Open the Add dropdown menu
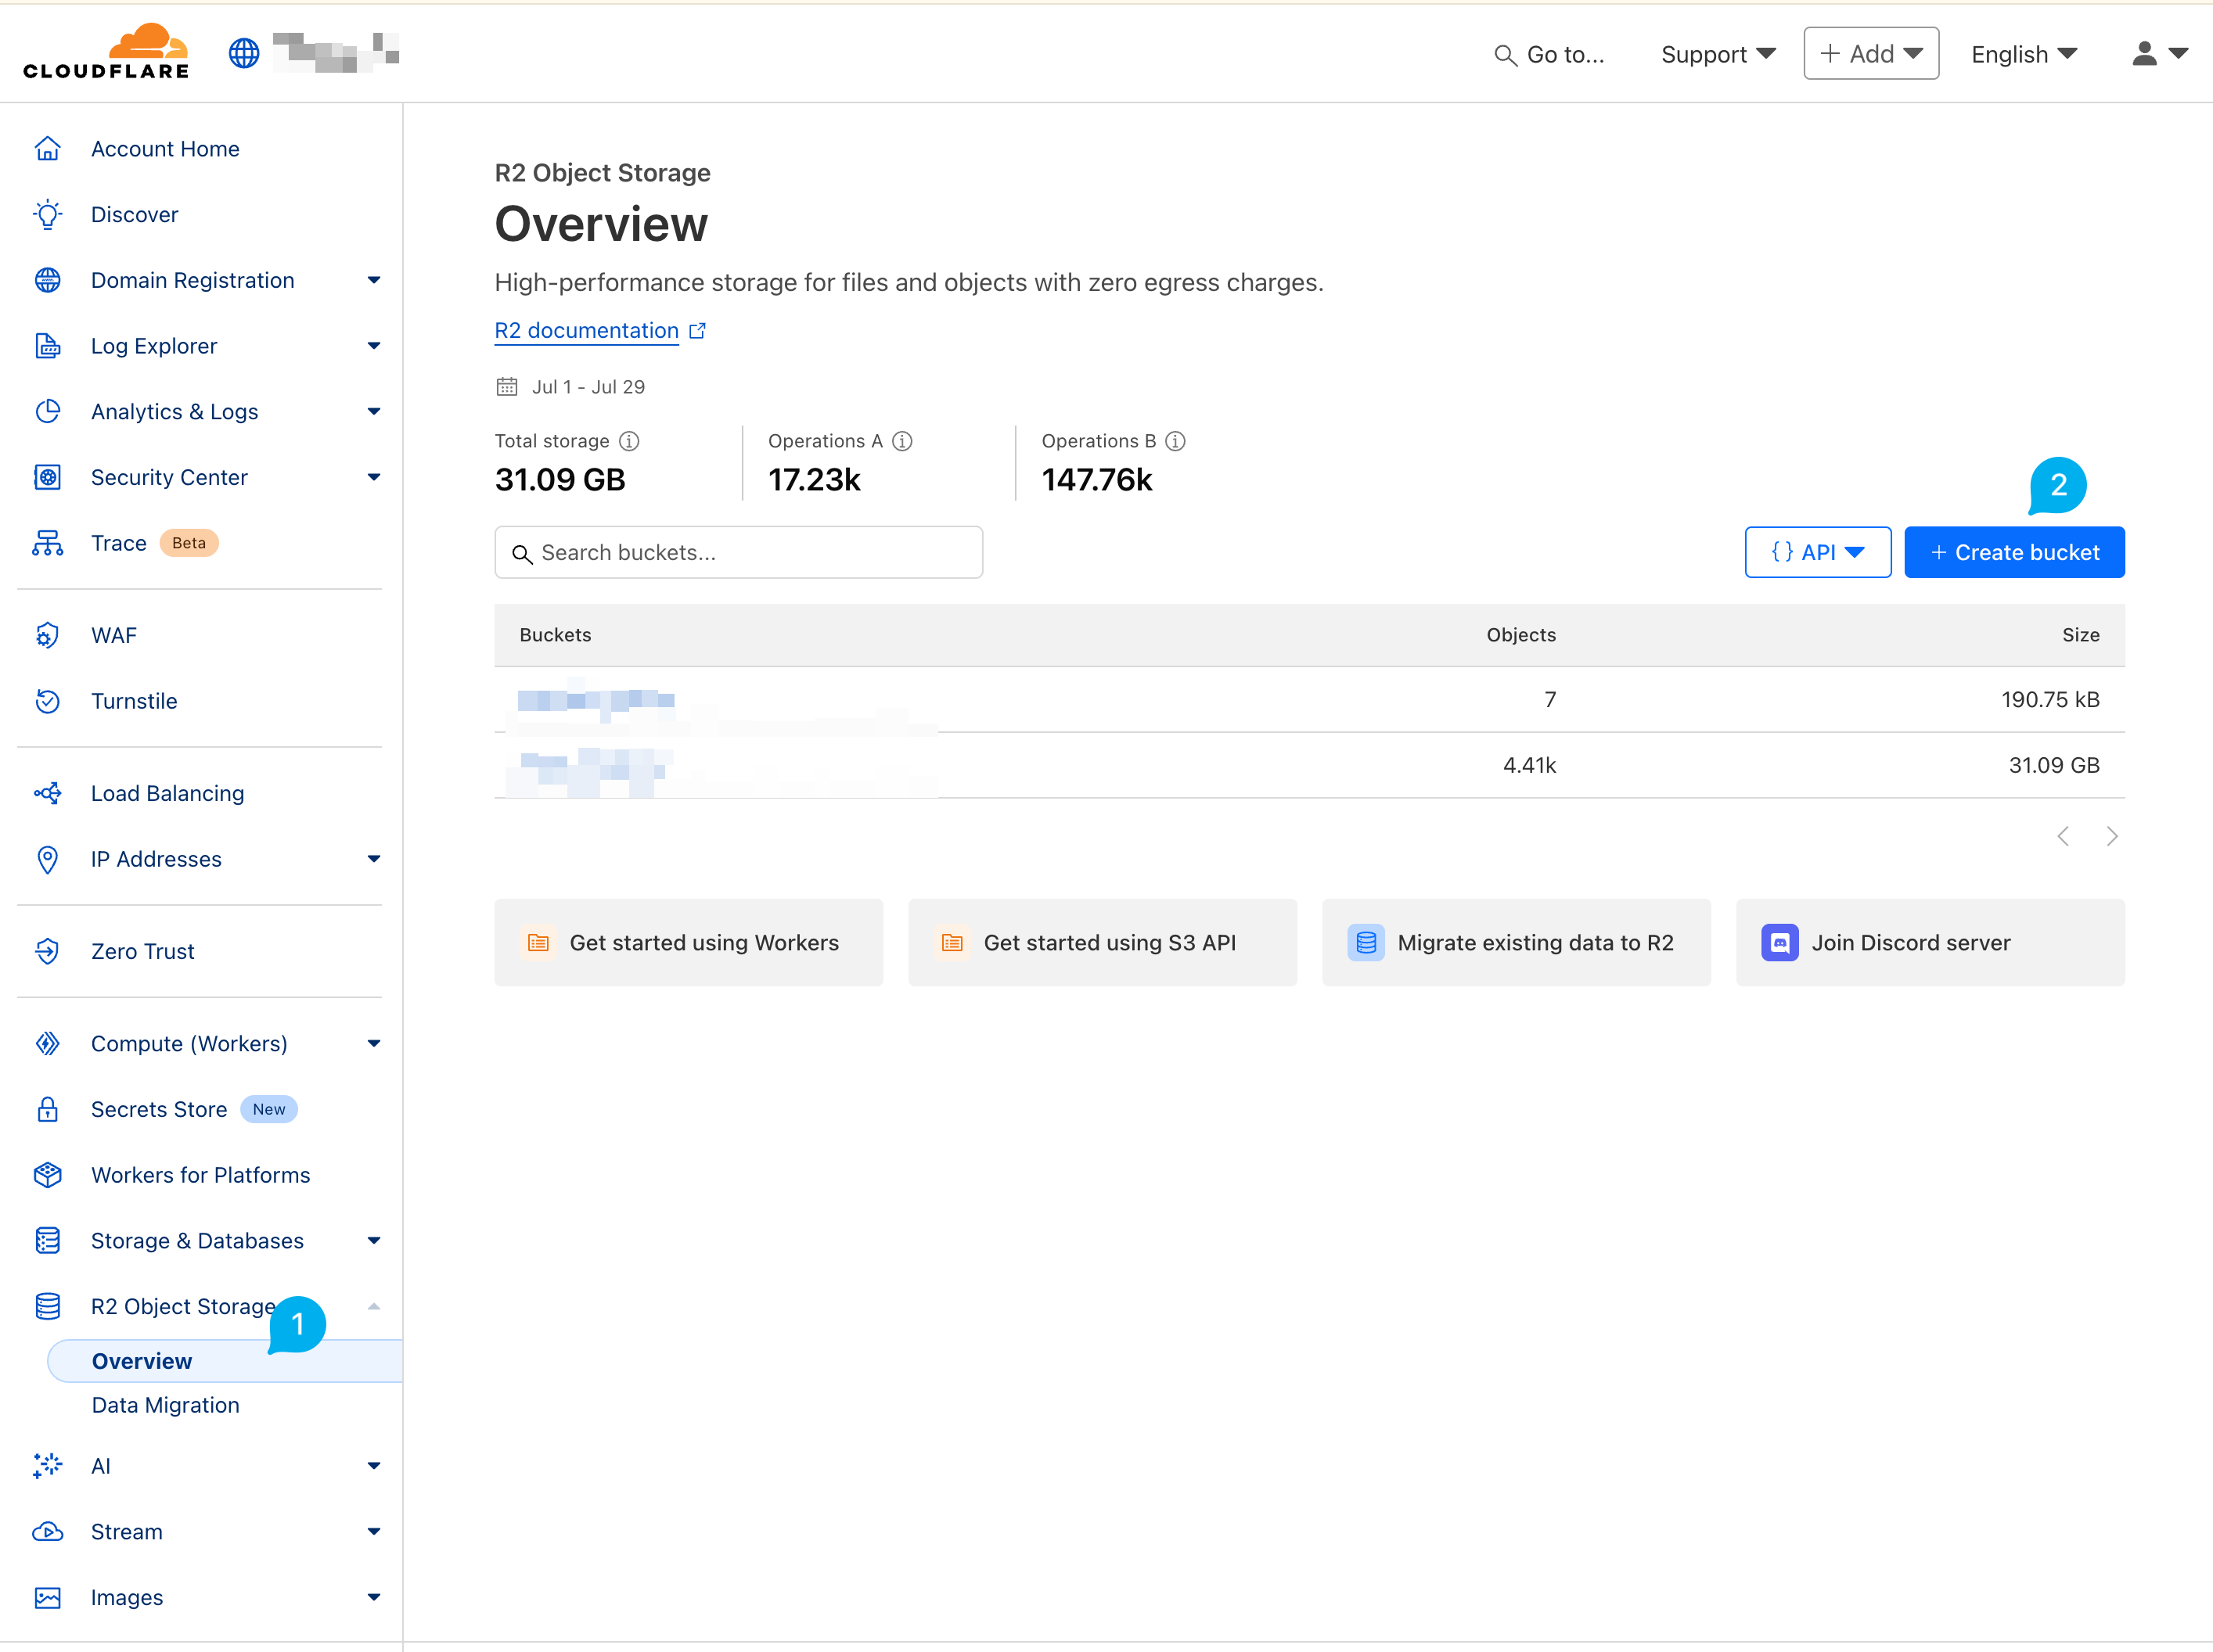The height and width of the screenshot is (1652, 2213). [1871, 53]
